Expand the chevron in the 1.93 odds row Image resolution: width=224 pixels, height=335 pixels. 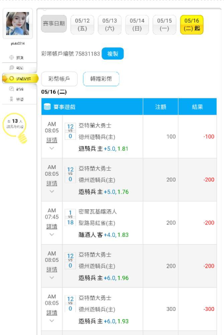point(51,321)
